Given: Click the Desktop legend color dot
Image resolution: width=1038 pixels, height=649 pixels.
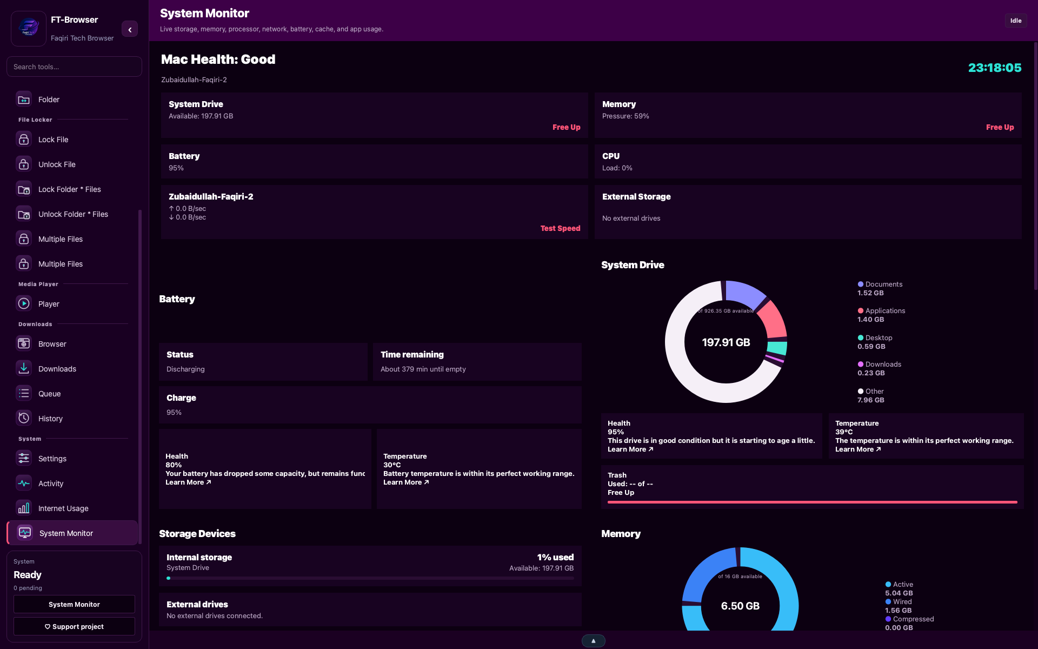Looking at the screenshot, I should [861, 338].
